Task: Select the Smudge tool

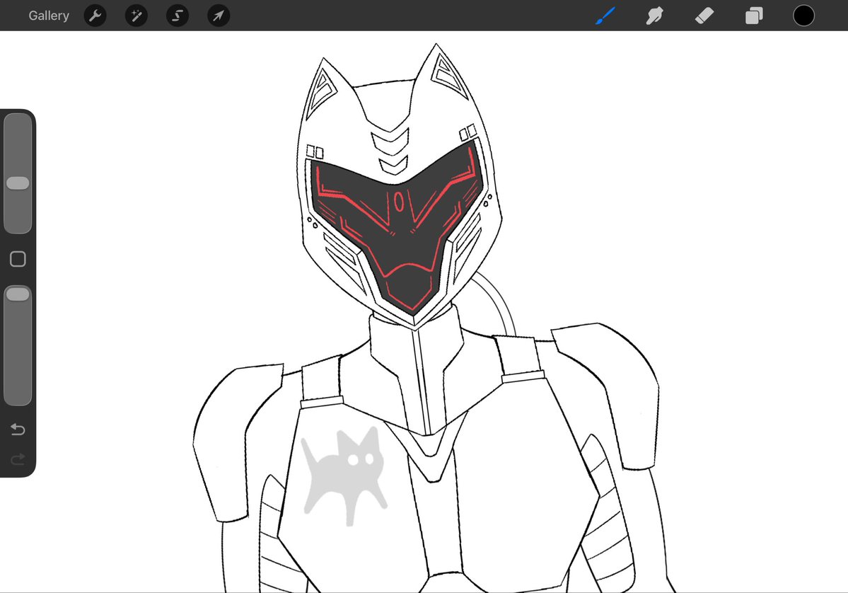Action: [x=654, y=16]
